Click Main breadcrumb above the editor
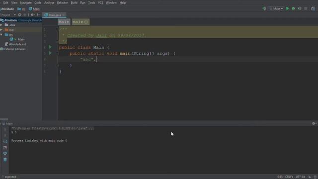Viewport: 318px width, 179px height. (x=64, y=22)
